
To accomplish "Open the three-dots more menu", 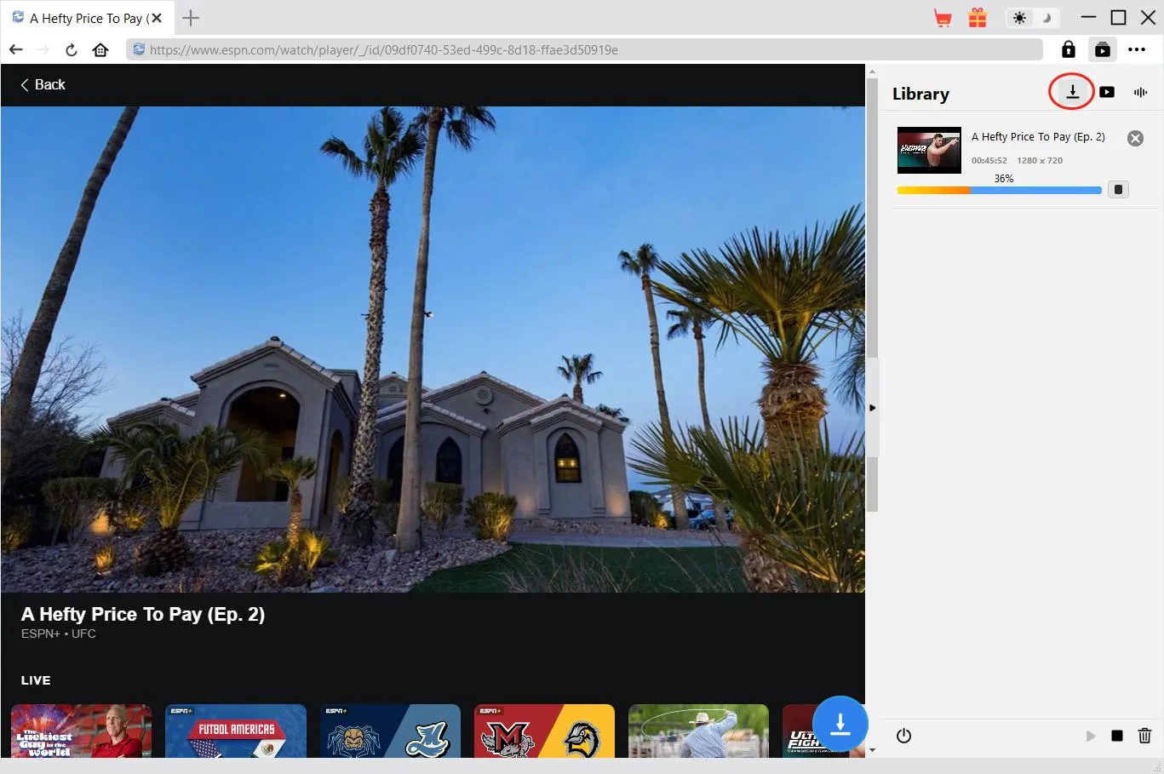I will (1137, 50).
